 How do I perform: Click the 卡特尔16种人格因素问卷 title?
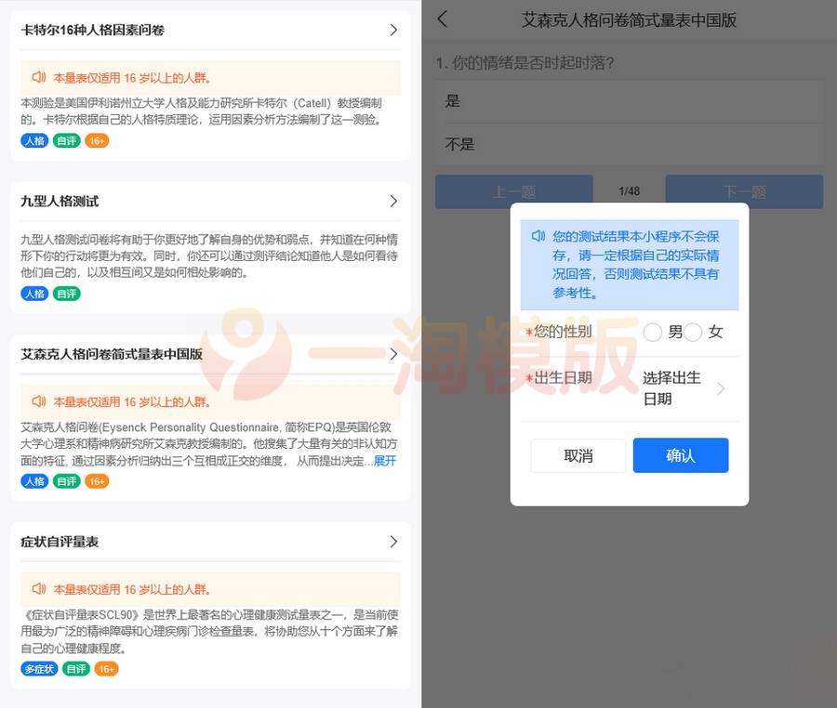(92, 30)
